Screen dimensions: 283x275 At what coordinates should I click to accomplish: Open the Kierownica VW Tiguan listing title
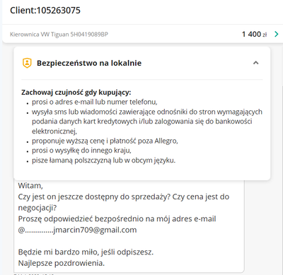tap(59, 35)
